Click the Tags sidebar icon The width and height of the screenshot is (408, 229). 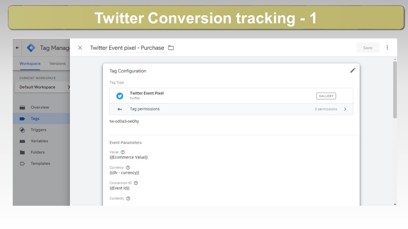point(22,119)
